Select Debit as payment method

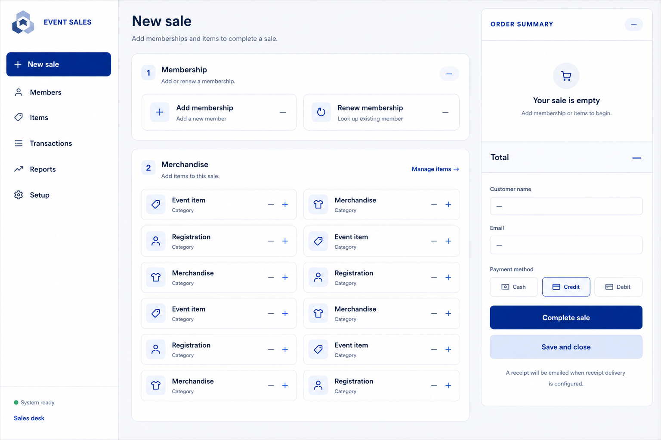coord(618,287)
